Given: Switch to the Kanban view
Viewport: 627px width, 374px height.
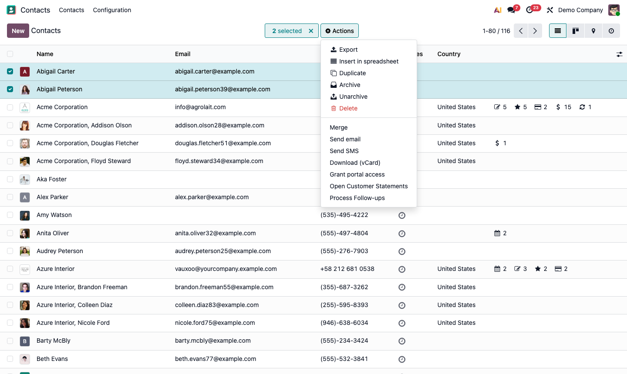Looking at the screenshot, I should coord(576,31).
